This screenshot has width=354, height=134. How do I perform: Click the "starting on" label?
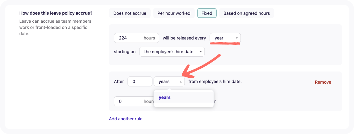[125, 52]
